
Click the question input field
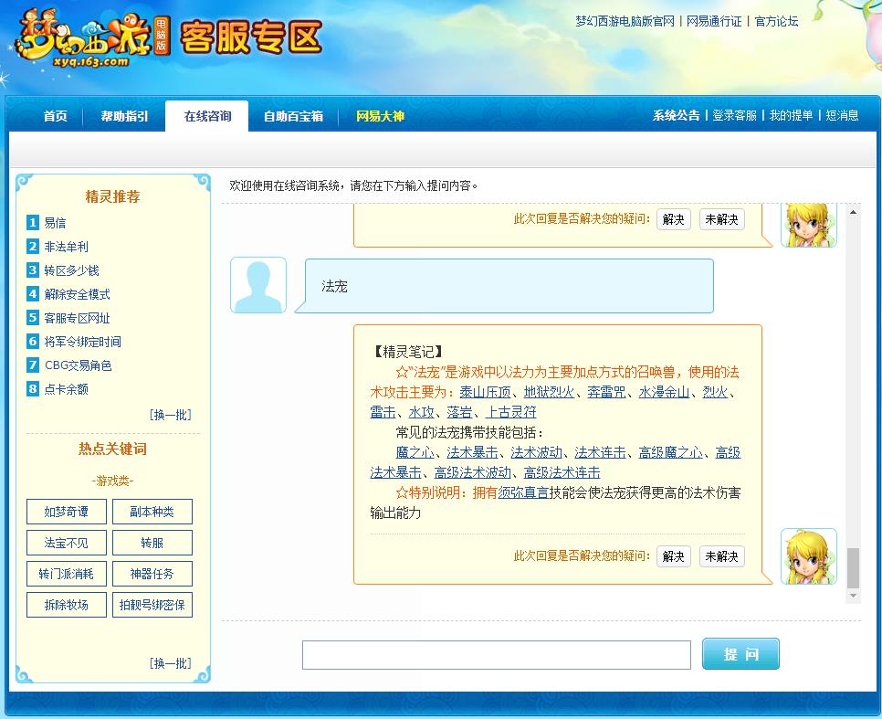pyautogui.click(x=496, y=654)
